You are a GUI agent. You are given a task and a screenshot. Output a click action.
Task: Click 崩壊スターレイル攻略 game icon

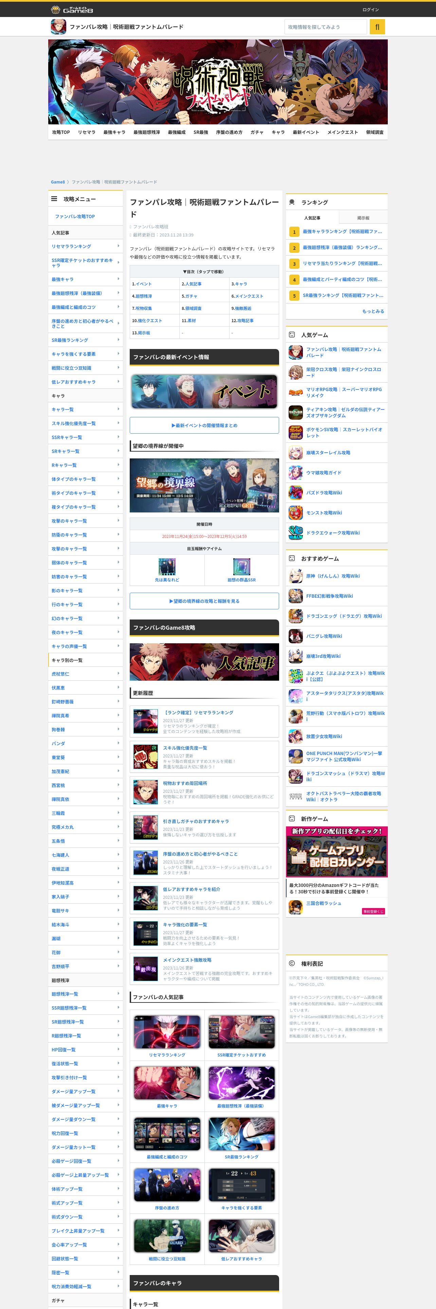pyautogui.click(x=295, y=452)
